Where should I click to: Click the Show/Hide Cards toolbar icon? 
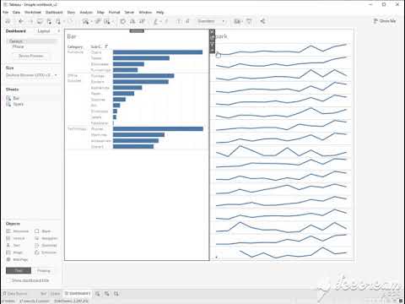point(237,21)
